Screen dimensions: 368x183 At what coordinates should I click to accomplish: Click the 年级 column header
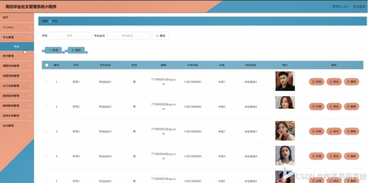(x=222, y=65)
